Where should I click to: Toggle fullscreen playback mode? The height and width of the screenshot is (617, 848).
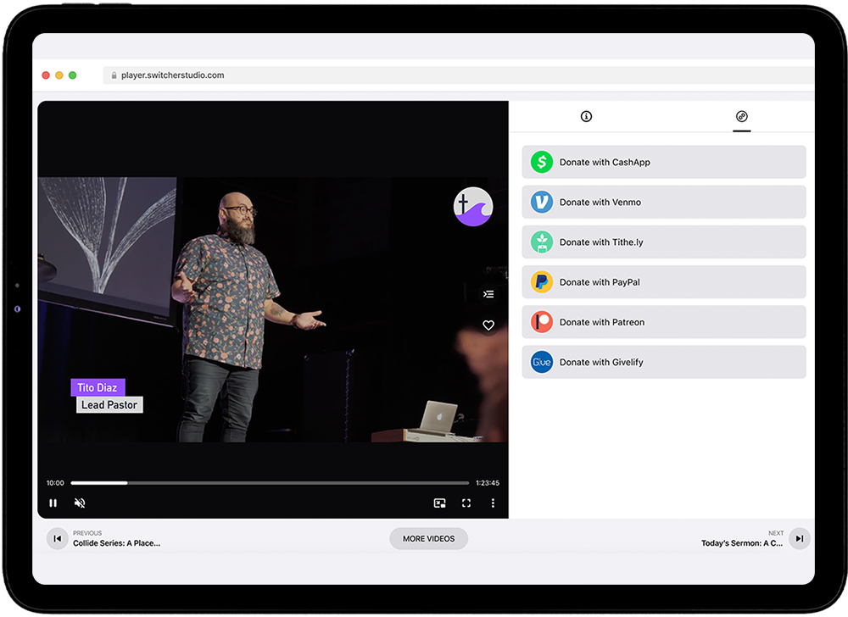[x=466, y=503]
